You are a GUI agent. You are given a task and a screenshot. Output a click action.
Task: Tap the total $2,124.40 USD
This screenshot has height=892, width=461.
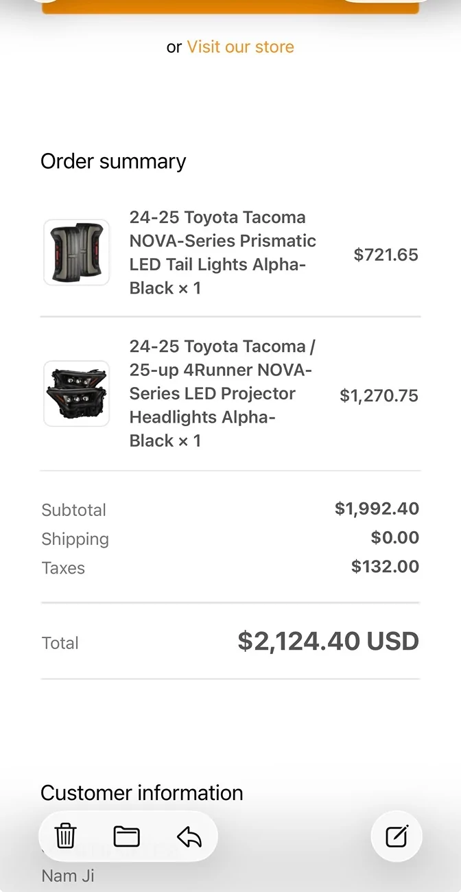pyautogui.click(x=328, y=642)
